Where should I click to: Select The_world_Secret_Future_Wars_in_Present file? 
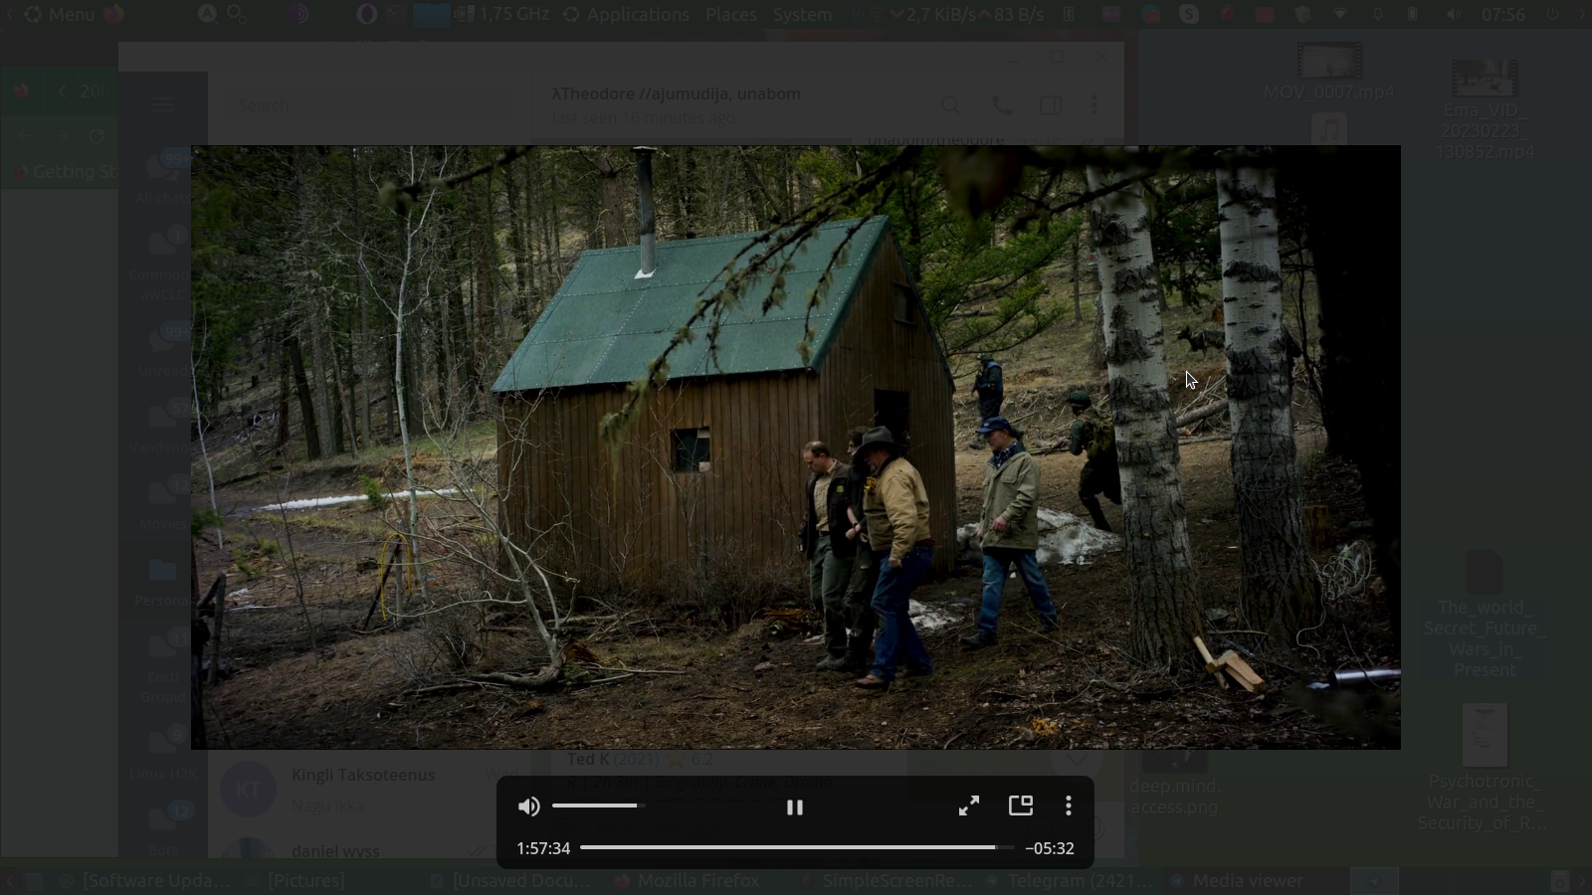click(x=1485, y=614)
